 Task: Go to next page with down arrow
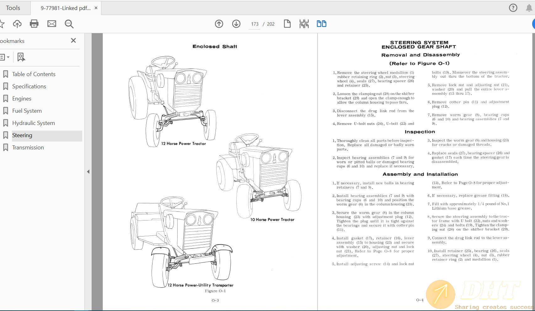coord(236,24)
